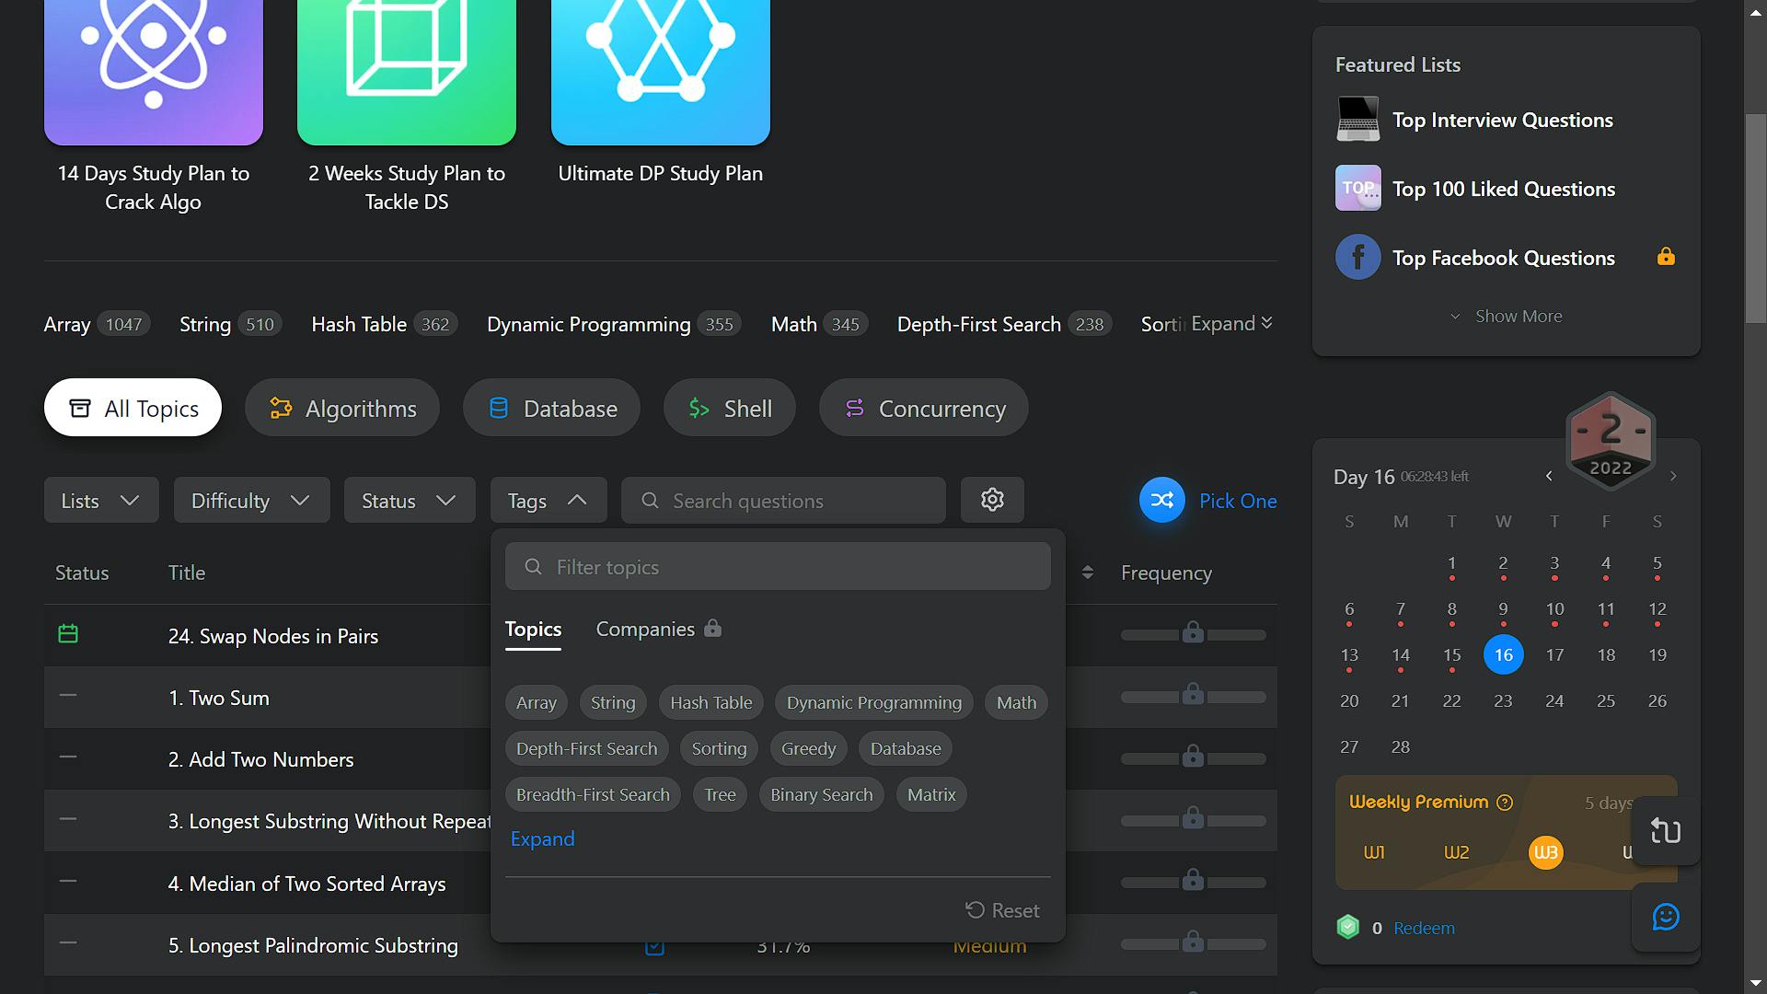Viewport: 1767px width, 994px height.
Task: Expand Show More featured lists
Action: (1506, 316)
